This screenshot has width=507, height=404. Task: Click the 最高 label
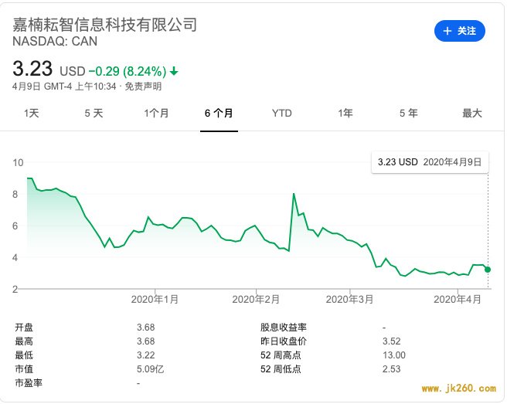(24, 341)
